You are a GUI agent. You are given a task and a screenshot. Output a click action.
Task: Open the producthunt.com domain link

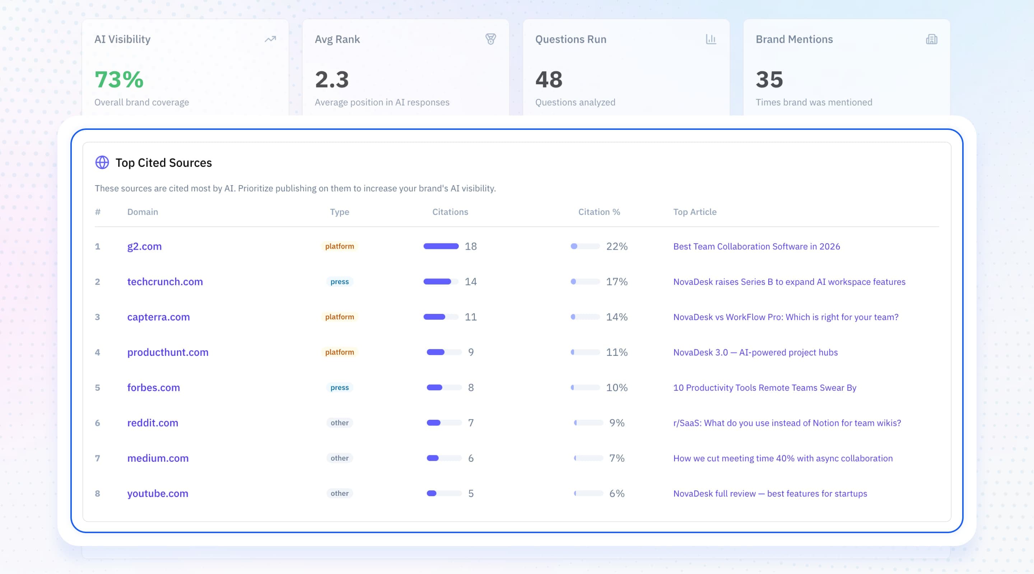(x=168, y=352)
